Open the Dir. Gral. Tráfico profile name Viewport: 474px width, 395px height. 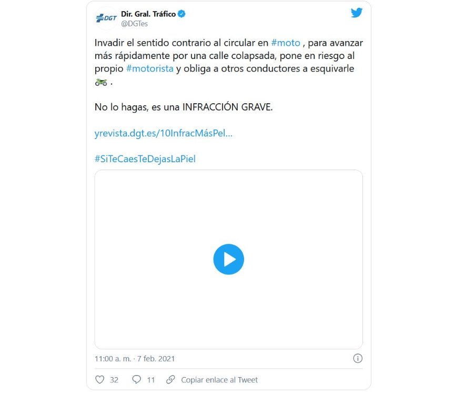pyautogui.click(x=148, y=14)
